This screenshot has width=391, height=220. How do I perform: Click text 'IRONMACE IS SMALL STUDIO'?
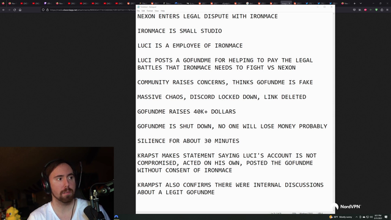coord(180,31)
